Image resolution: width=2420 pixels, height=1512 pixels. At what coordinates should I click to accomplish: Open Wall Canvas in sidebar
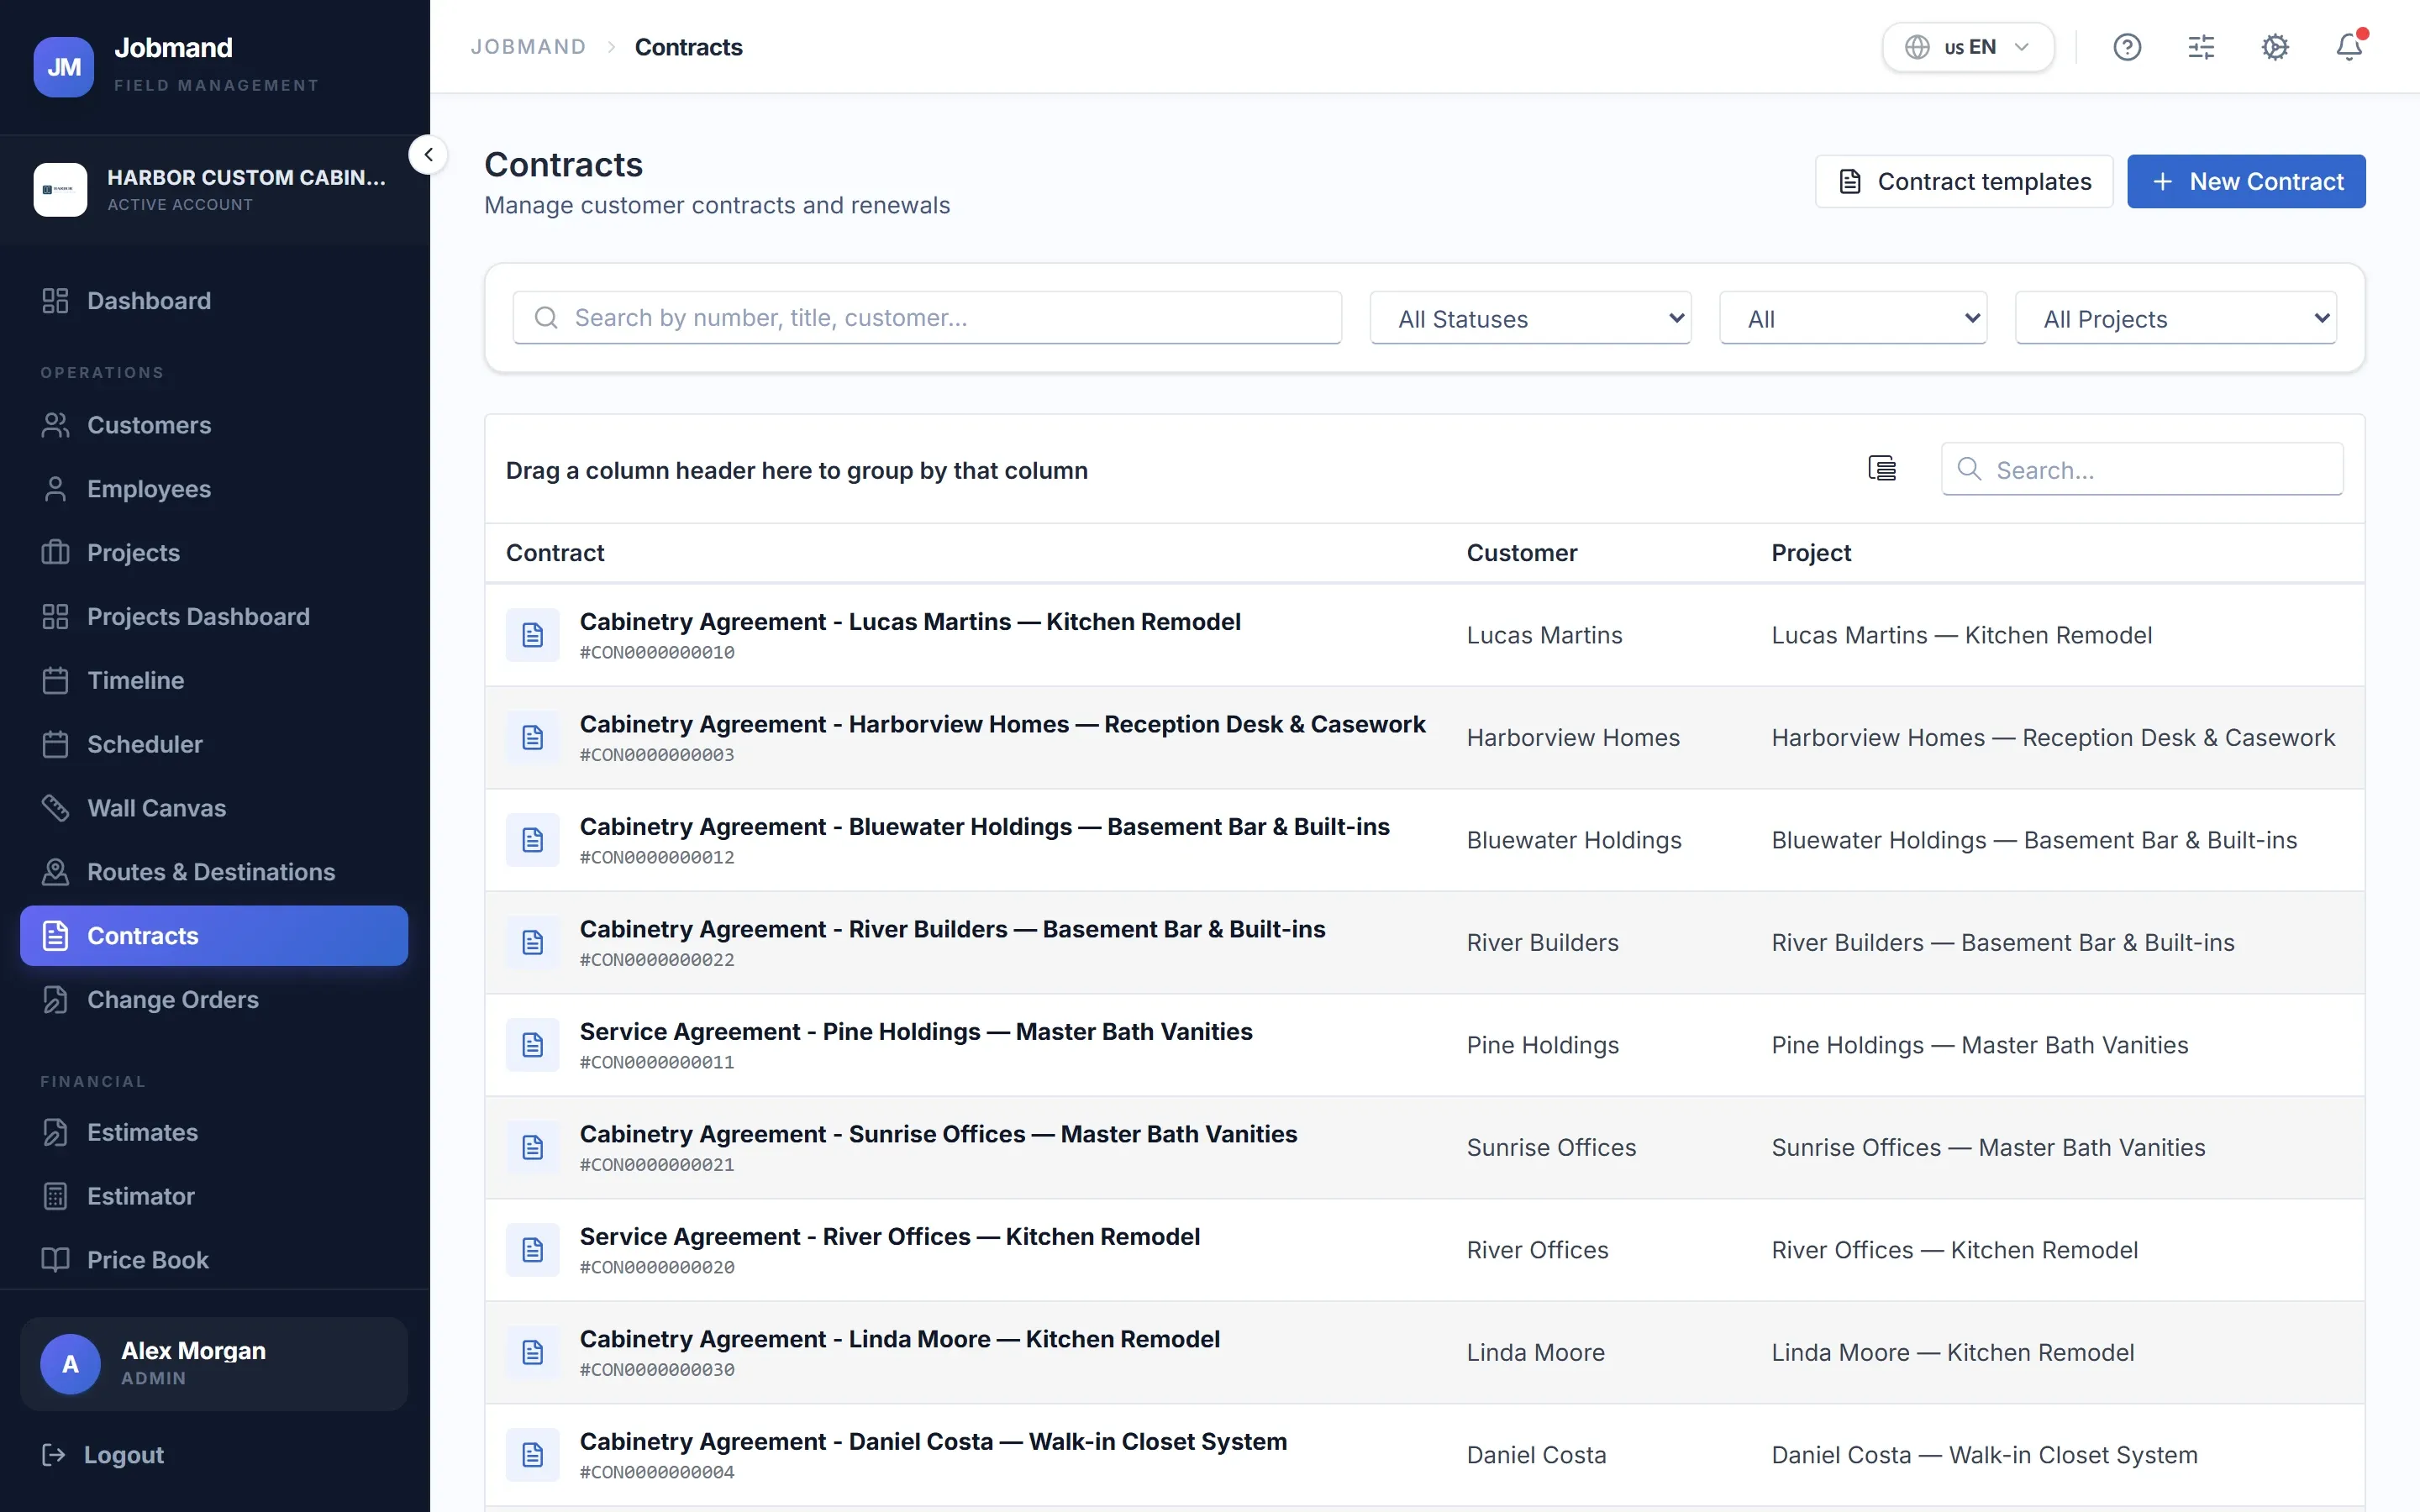point(214,808)
